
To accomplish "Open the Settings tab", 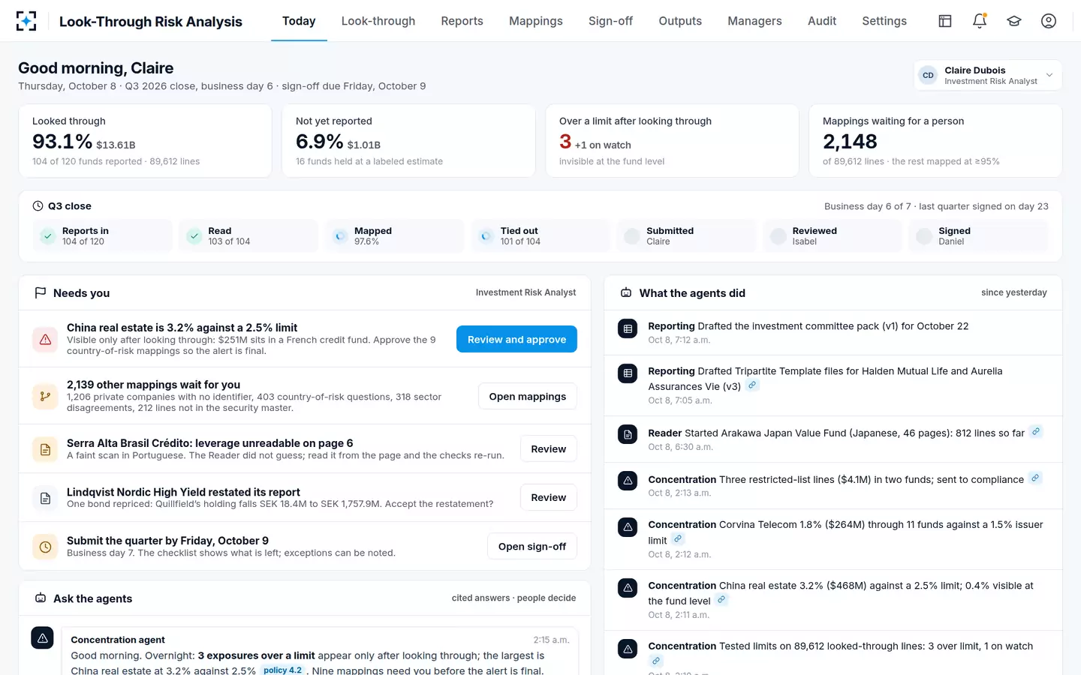I will pos(884,21).
